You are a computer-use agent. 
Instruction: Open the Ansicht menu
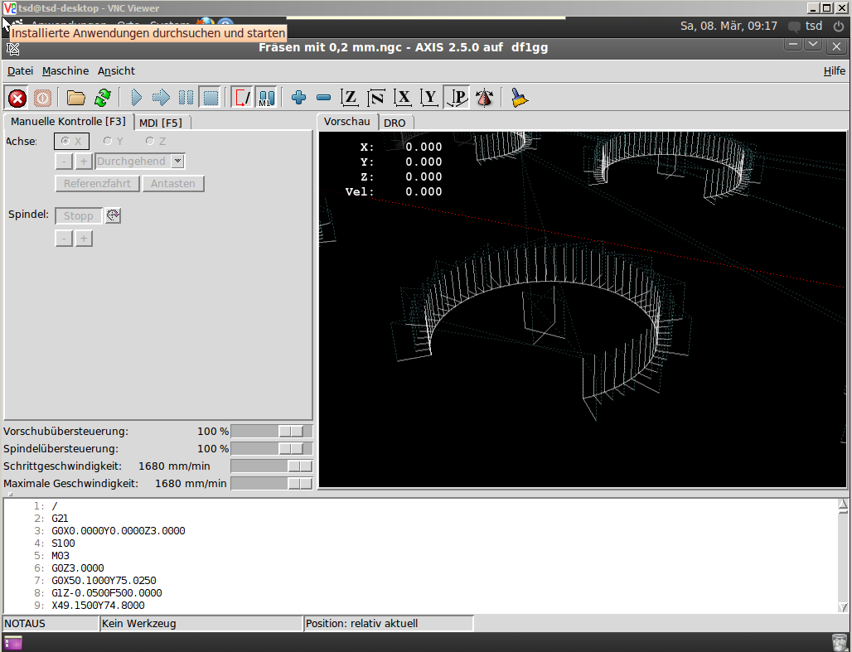pos(116,71)
